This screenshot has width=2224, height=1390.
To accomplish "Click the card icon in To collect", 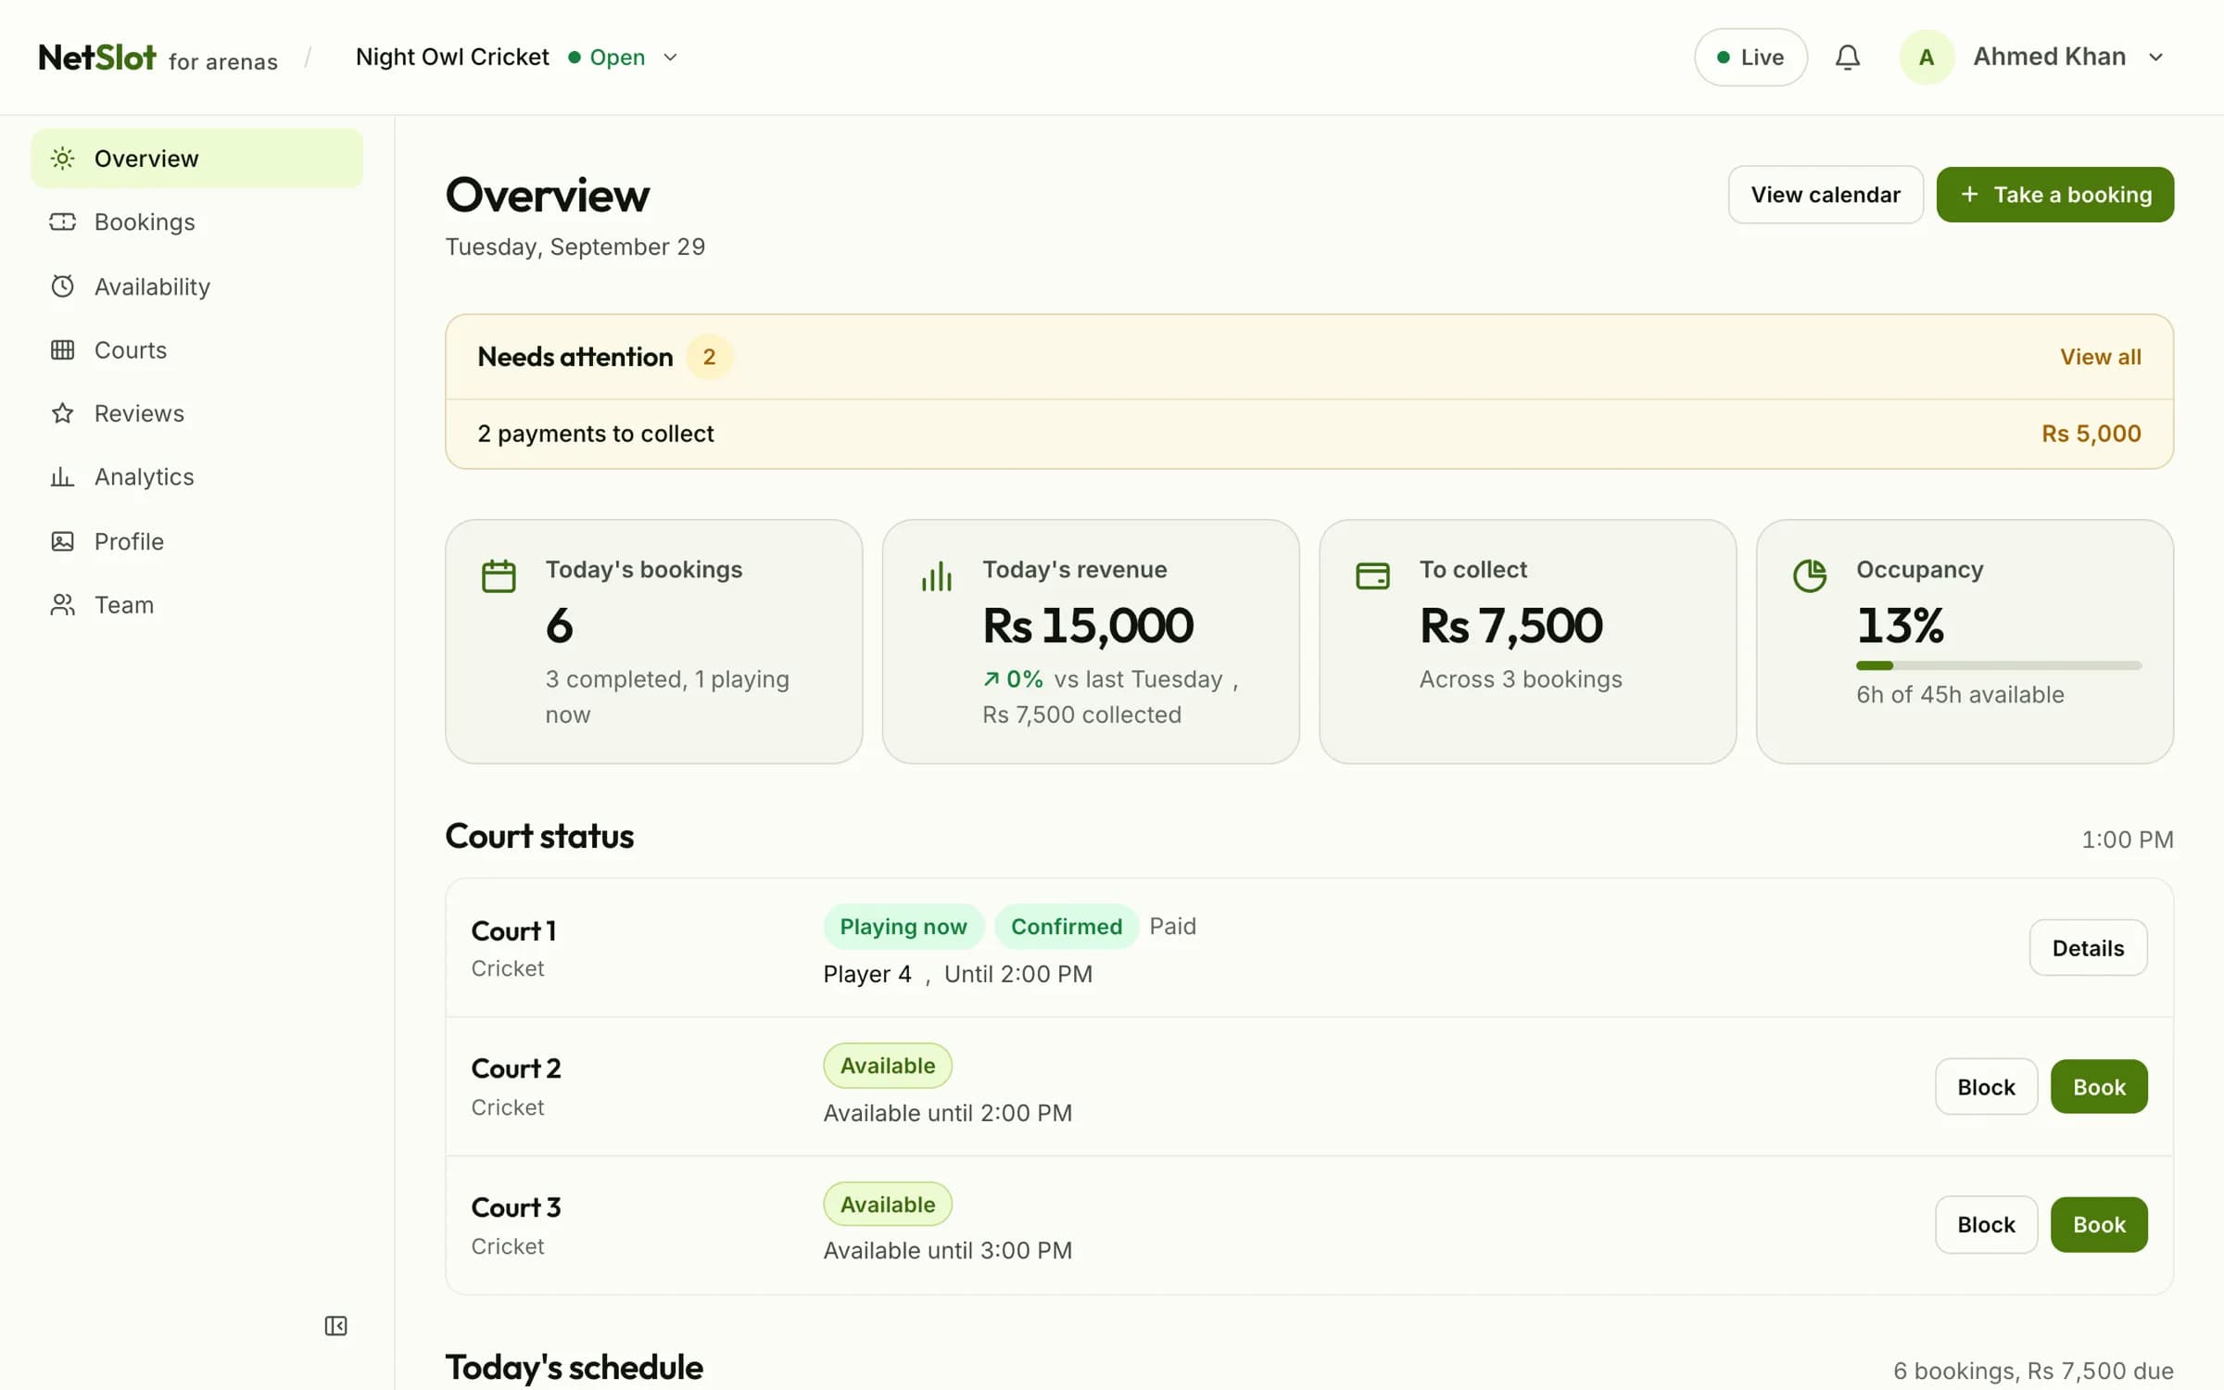I will pos(1372,575).
